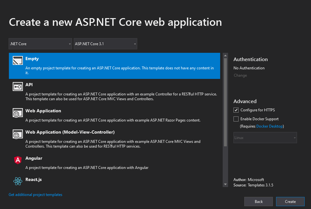Image resolution: width=311 pixels, height=209 pixels.
Task: Click the React.js atom icon
Action: tap(17, 181)
